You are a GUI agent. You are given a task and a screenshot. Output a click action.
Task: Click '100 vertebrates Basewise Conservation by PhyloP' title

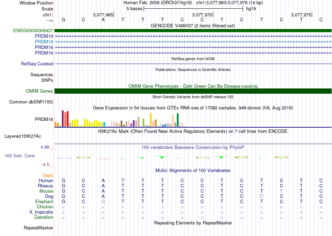tap(193, 147)
